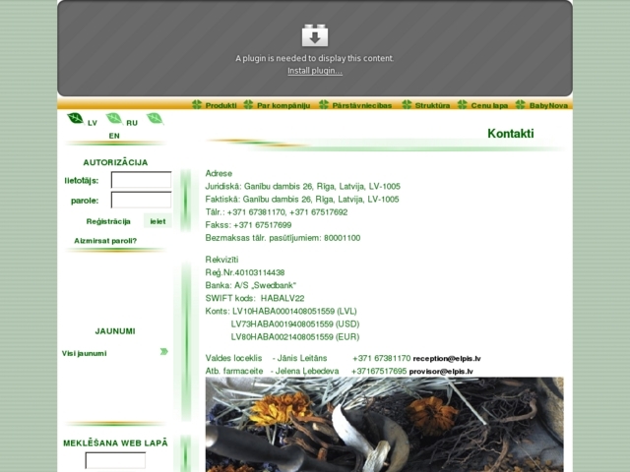Focus the parole password field

(x=141, y=200)
